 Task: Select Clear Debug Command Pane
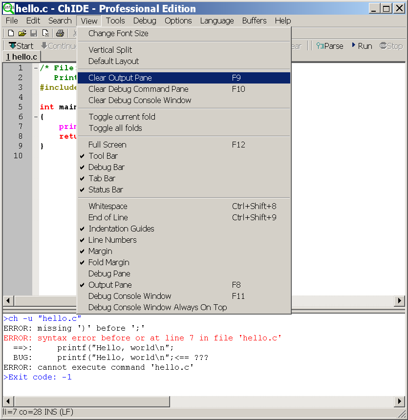[x=184, y=89]
